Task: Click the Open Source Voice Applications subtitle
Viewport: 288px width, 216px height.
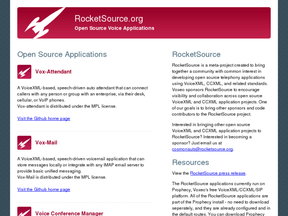Action: click(x=114, y=28)
